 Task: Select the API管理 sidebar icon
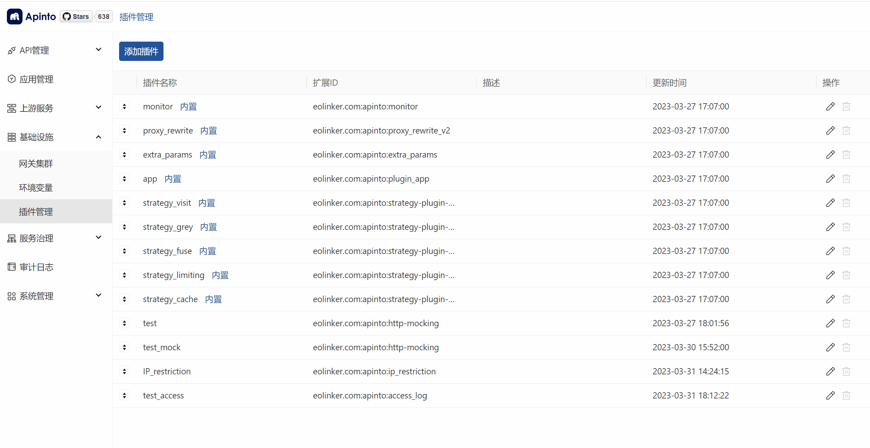(11, 50)
